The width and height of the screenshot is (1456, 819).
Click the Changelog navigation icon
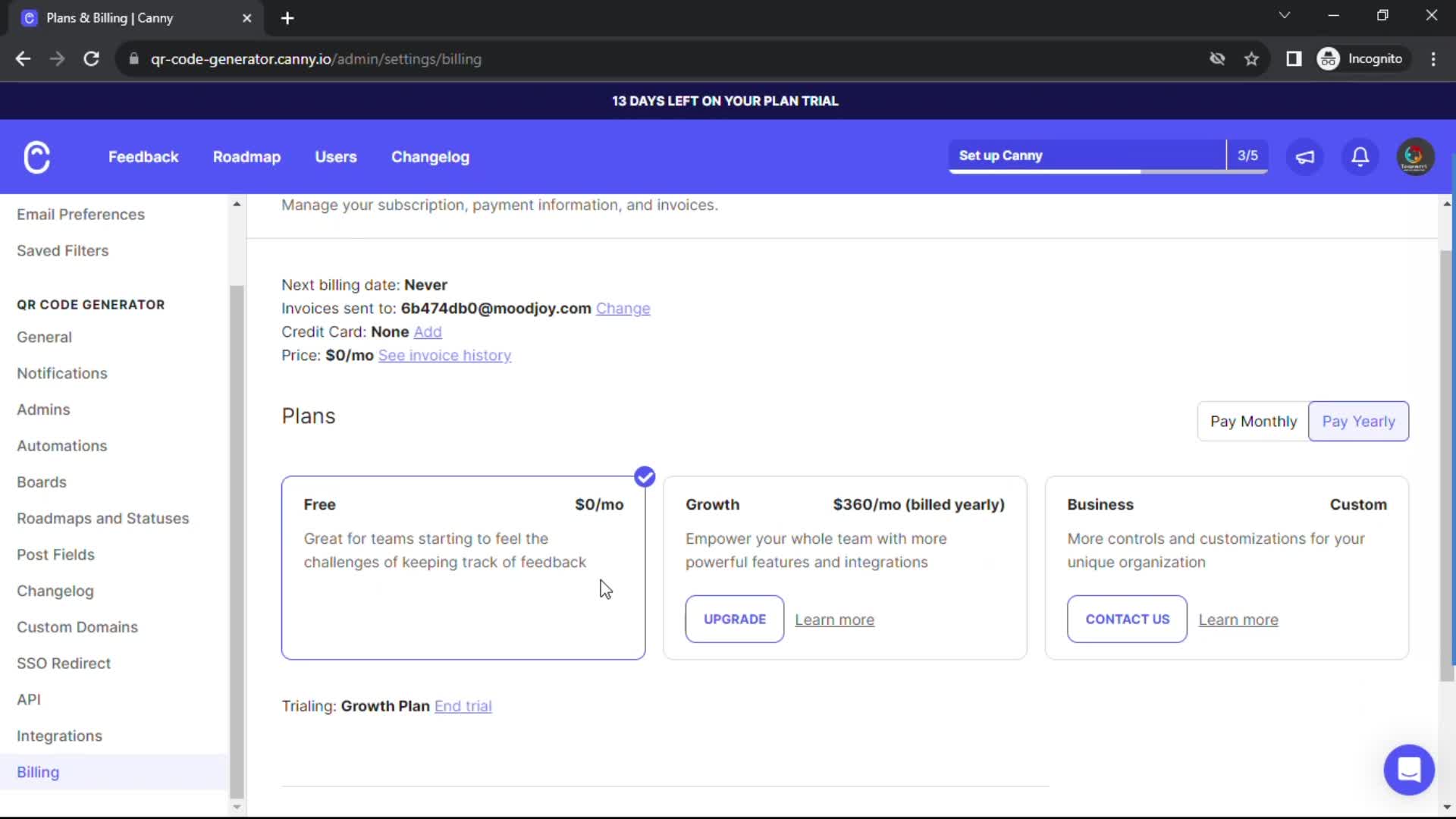coord(430,157)
